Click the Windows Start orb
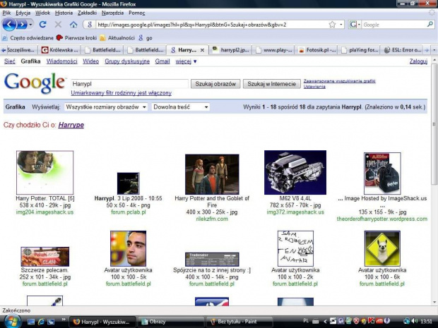 coord(11,322)
